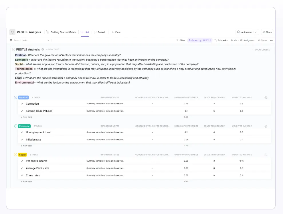283x214 pixels.
Task: Click Economic group's Google Drive link column header
Action: click(x=152, y=126)
